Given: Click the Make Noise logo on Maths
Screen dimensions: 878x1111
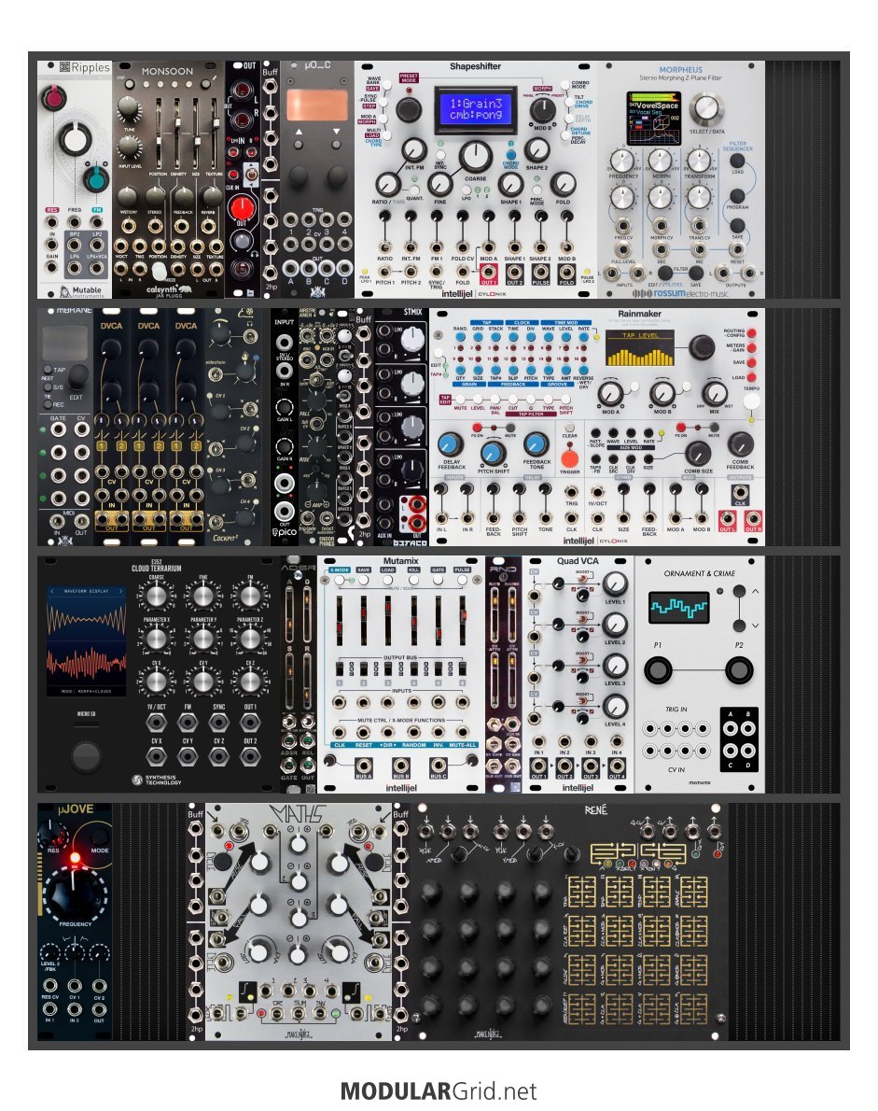Looking at the screenshot, I should coord(298,1034).
